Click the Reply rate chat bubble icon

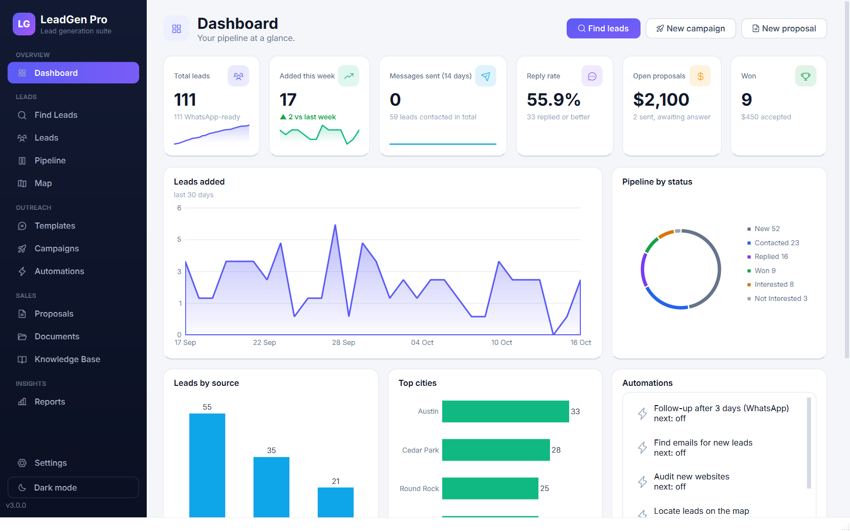tap(592, 76)
